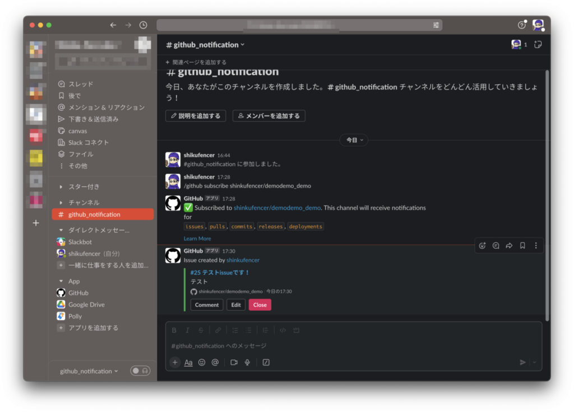
Task: Open emoji picker in composer
Action: 202,362
